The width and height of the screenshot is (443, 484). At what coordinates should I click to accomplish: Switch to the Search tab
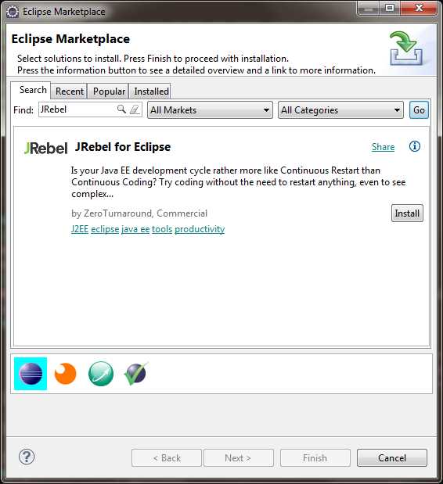31,90
